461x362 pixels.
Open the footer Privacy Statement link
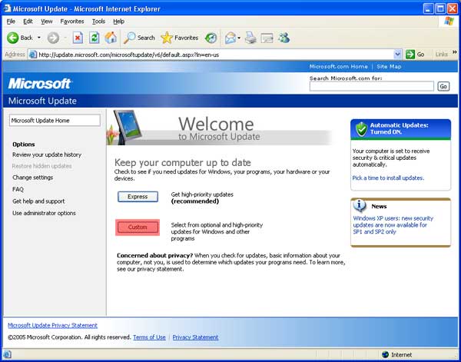(195, 337)
